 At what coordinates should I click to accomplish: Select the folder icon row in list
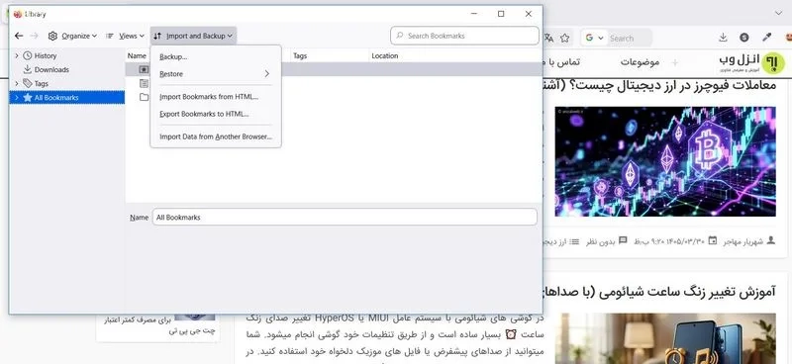pos(144,97)
